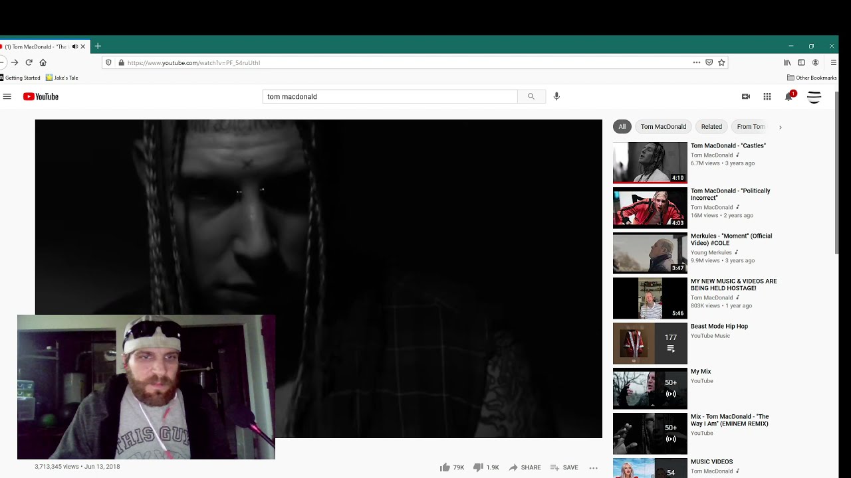Click the Young Merkules channel name
The image size is (851, 478).
711,252
